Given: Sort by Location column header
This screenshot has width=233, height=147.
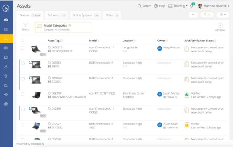Looking at the screenshot, I should point(129,41).
